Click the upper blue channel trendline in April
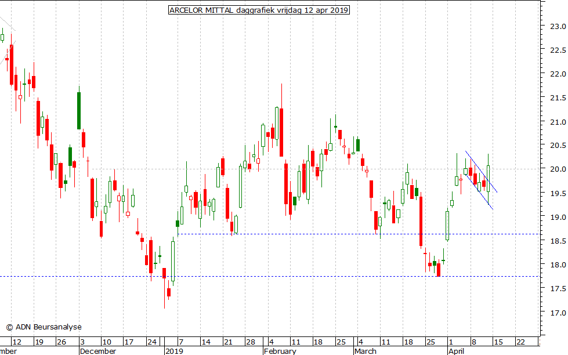 click(482, 171)
